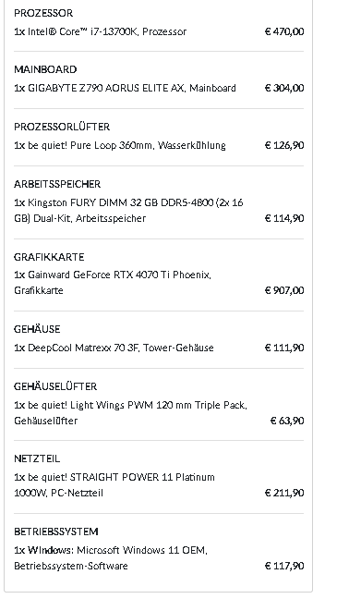349x611 pixels.
Task: Click the ARBEITSSPEICHER category heading
Action: pyautogui.click(x=57, y=184)
